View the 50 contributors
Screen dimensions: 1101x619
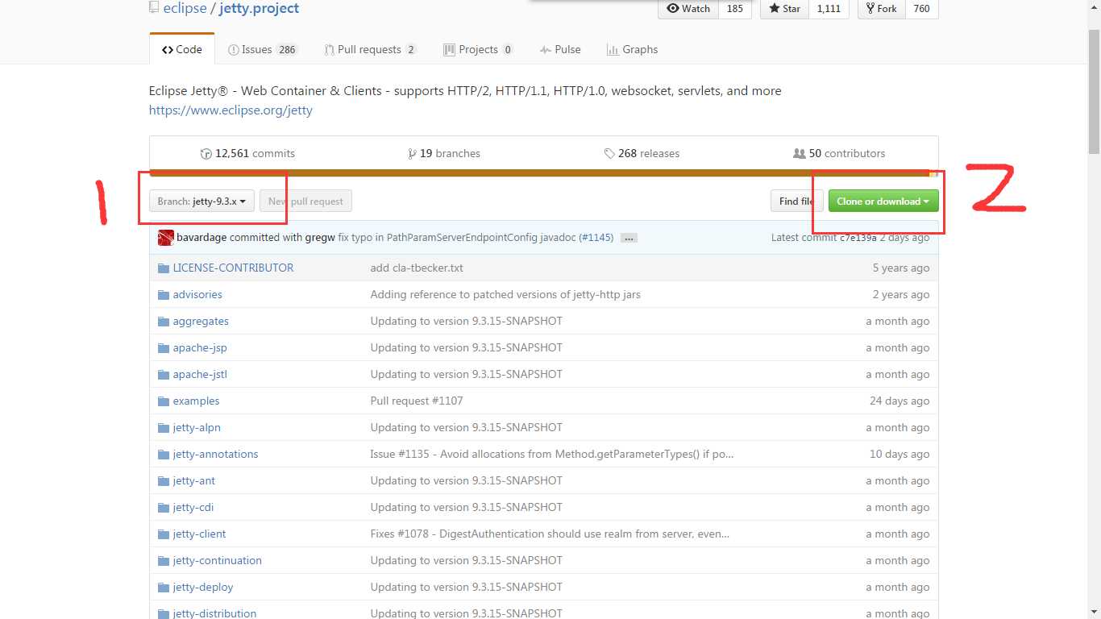(839, 153)
